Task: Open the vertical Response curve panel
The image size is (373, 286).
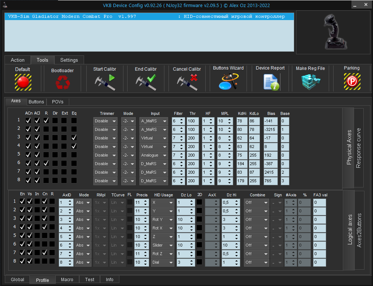Action: (x=358, y=148)
